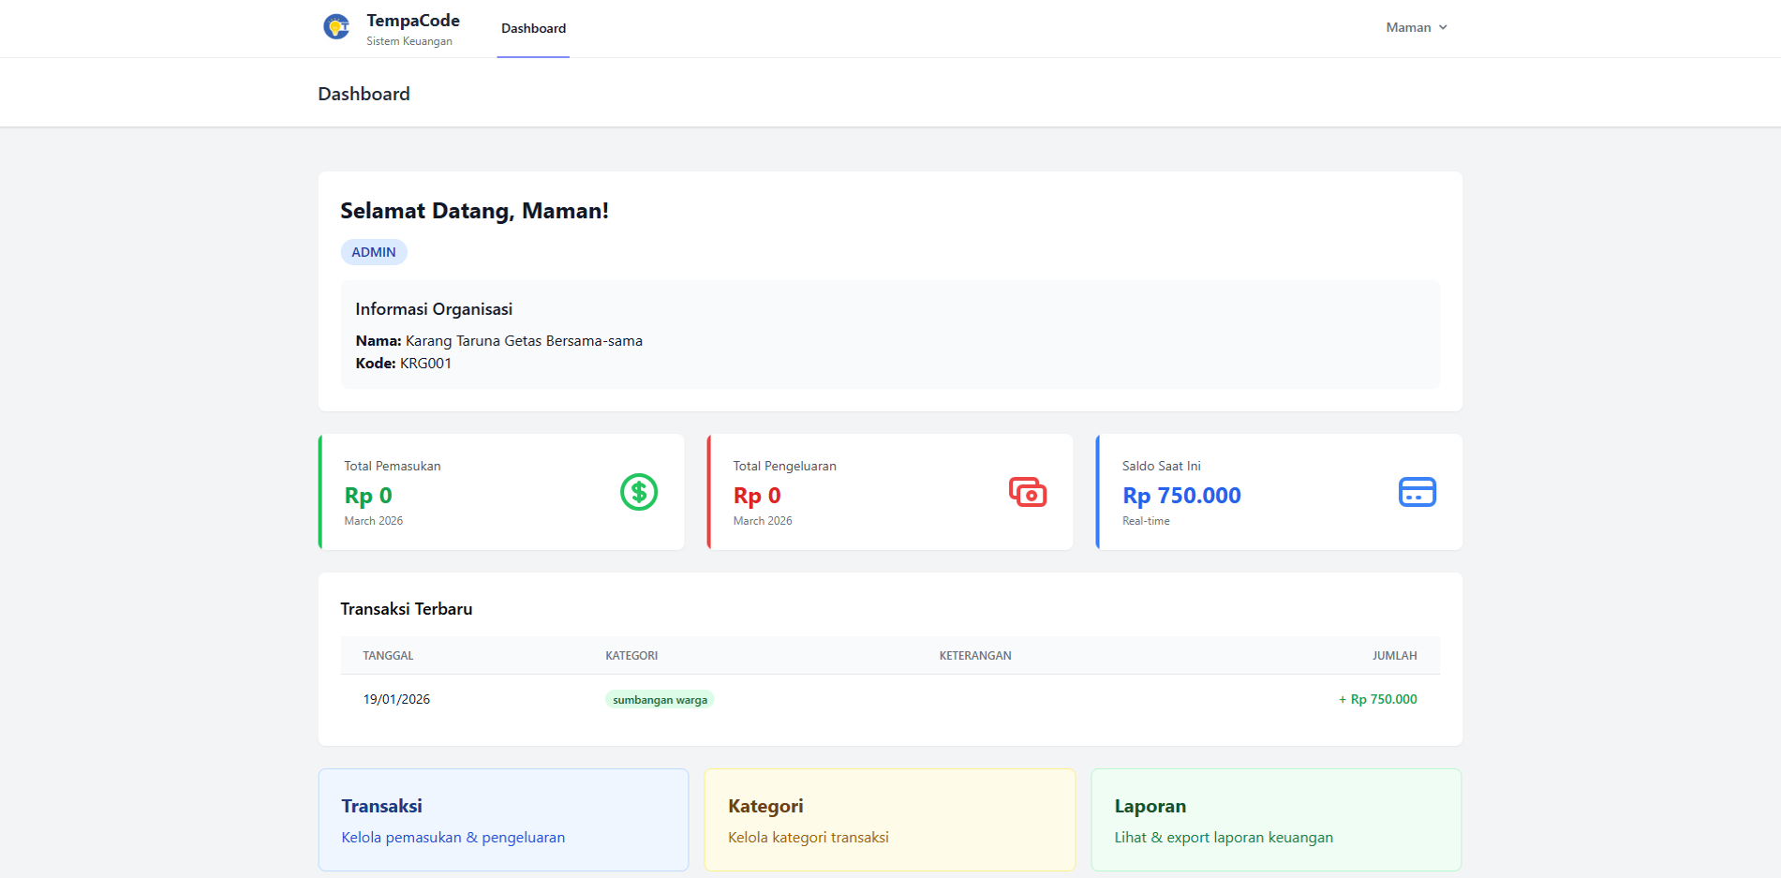Click the green dollar coin icon
The height and width of the screenshot is (878, 1781).
click(x=639, y=492)
